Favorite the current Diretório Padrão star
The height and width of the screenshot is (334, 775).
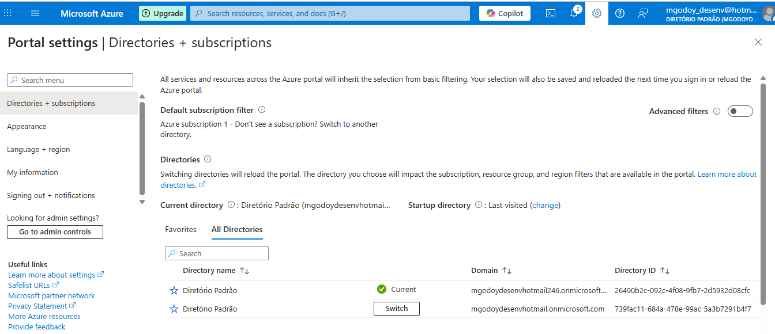pyautogui.click(x=174, y=290)
